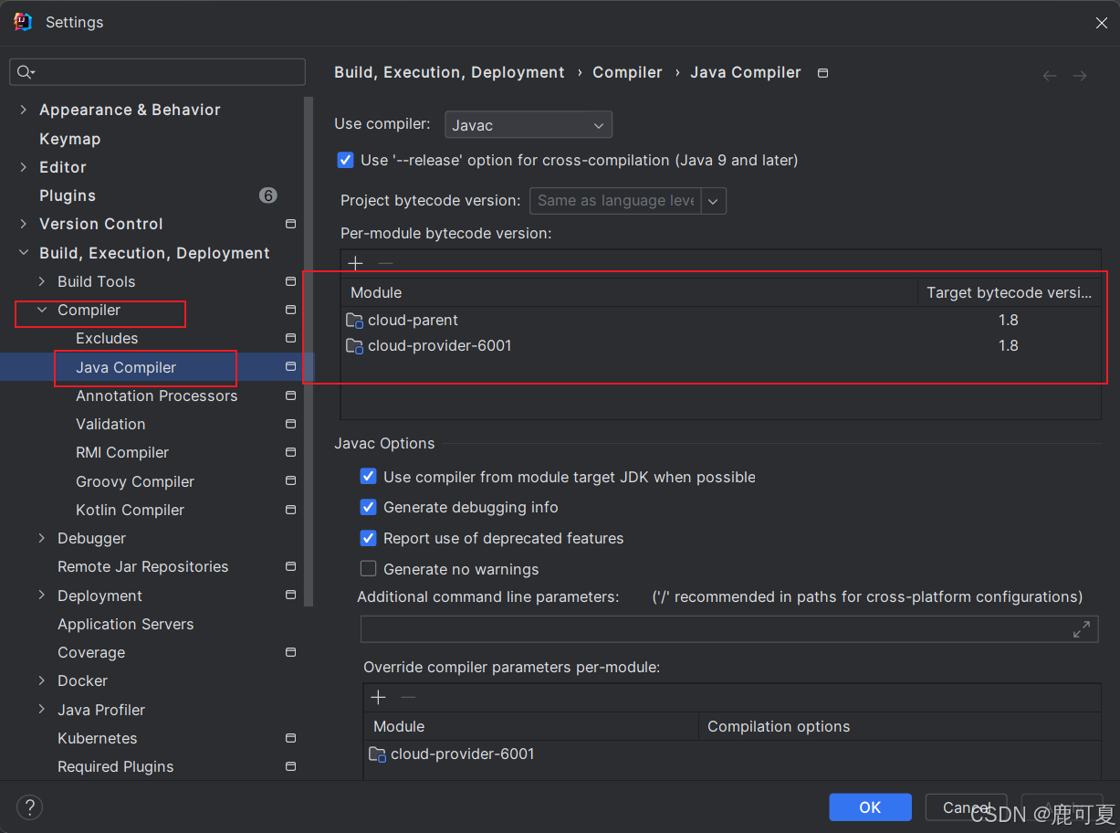Collapse the Build, Execution, Deployment section
The width and height of the screenshot is (1120, 833).
point(24,252)
